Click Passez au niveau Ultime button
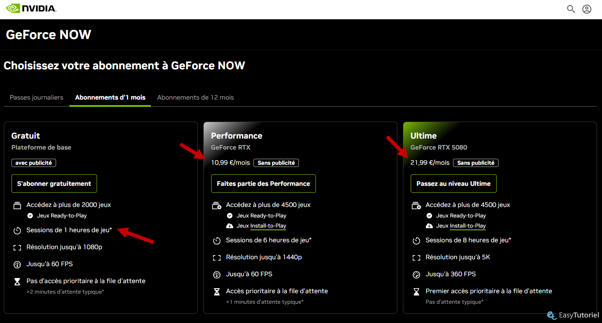This screenshot has height=323, width=602. tap(453, 184)
